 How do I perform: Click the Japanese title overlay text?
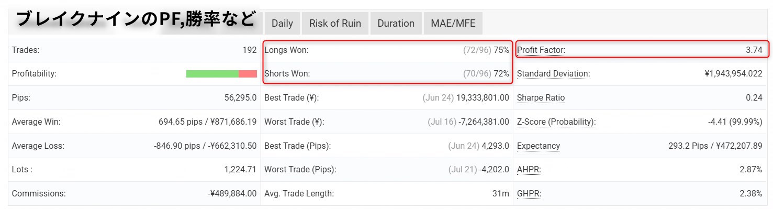[x=136, y=19]
